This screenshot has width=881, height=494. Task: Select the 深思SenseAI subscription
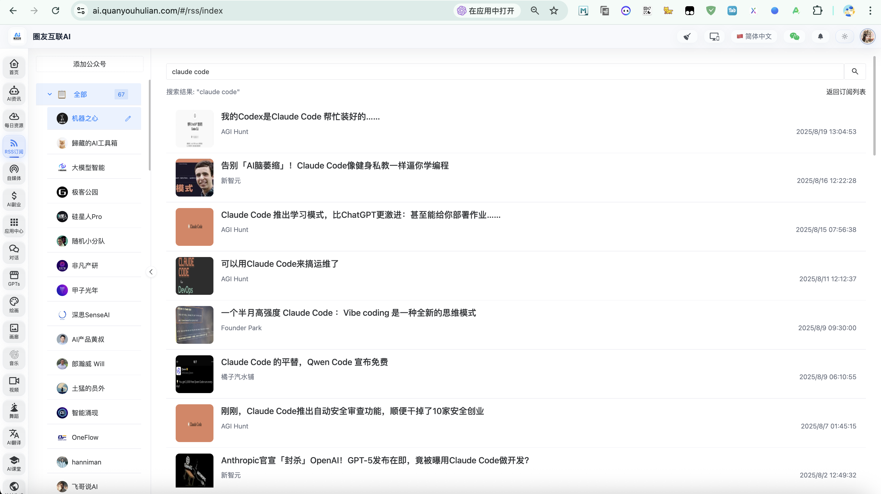click(94, 315)
